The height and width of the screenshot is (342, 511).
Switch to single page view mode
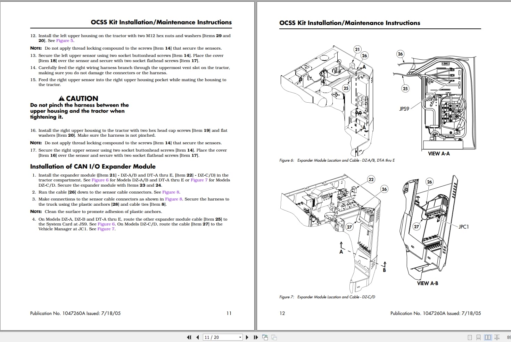coord(470,337)
